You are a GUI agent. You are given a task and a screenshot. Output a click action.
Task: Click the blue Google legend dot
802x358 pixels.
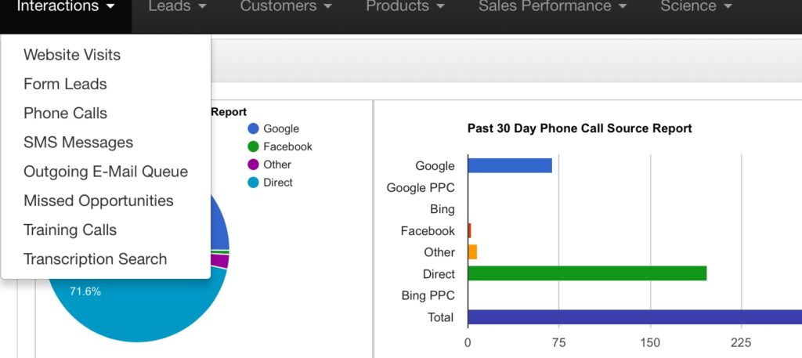(253, 128)
